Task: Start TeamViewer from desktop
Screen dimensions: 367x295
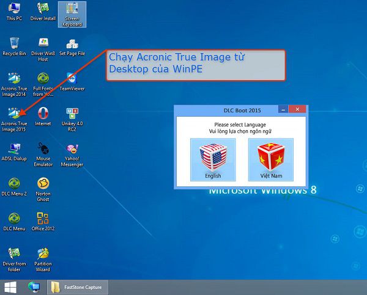Action: (x=72, y=81)
